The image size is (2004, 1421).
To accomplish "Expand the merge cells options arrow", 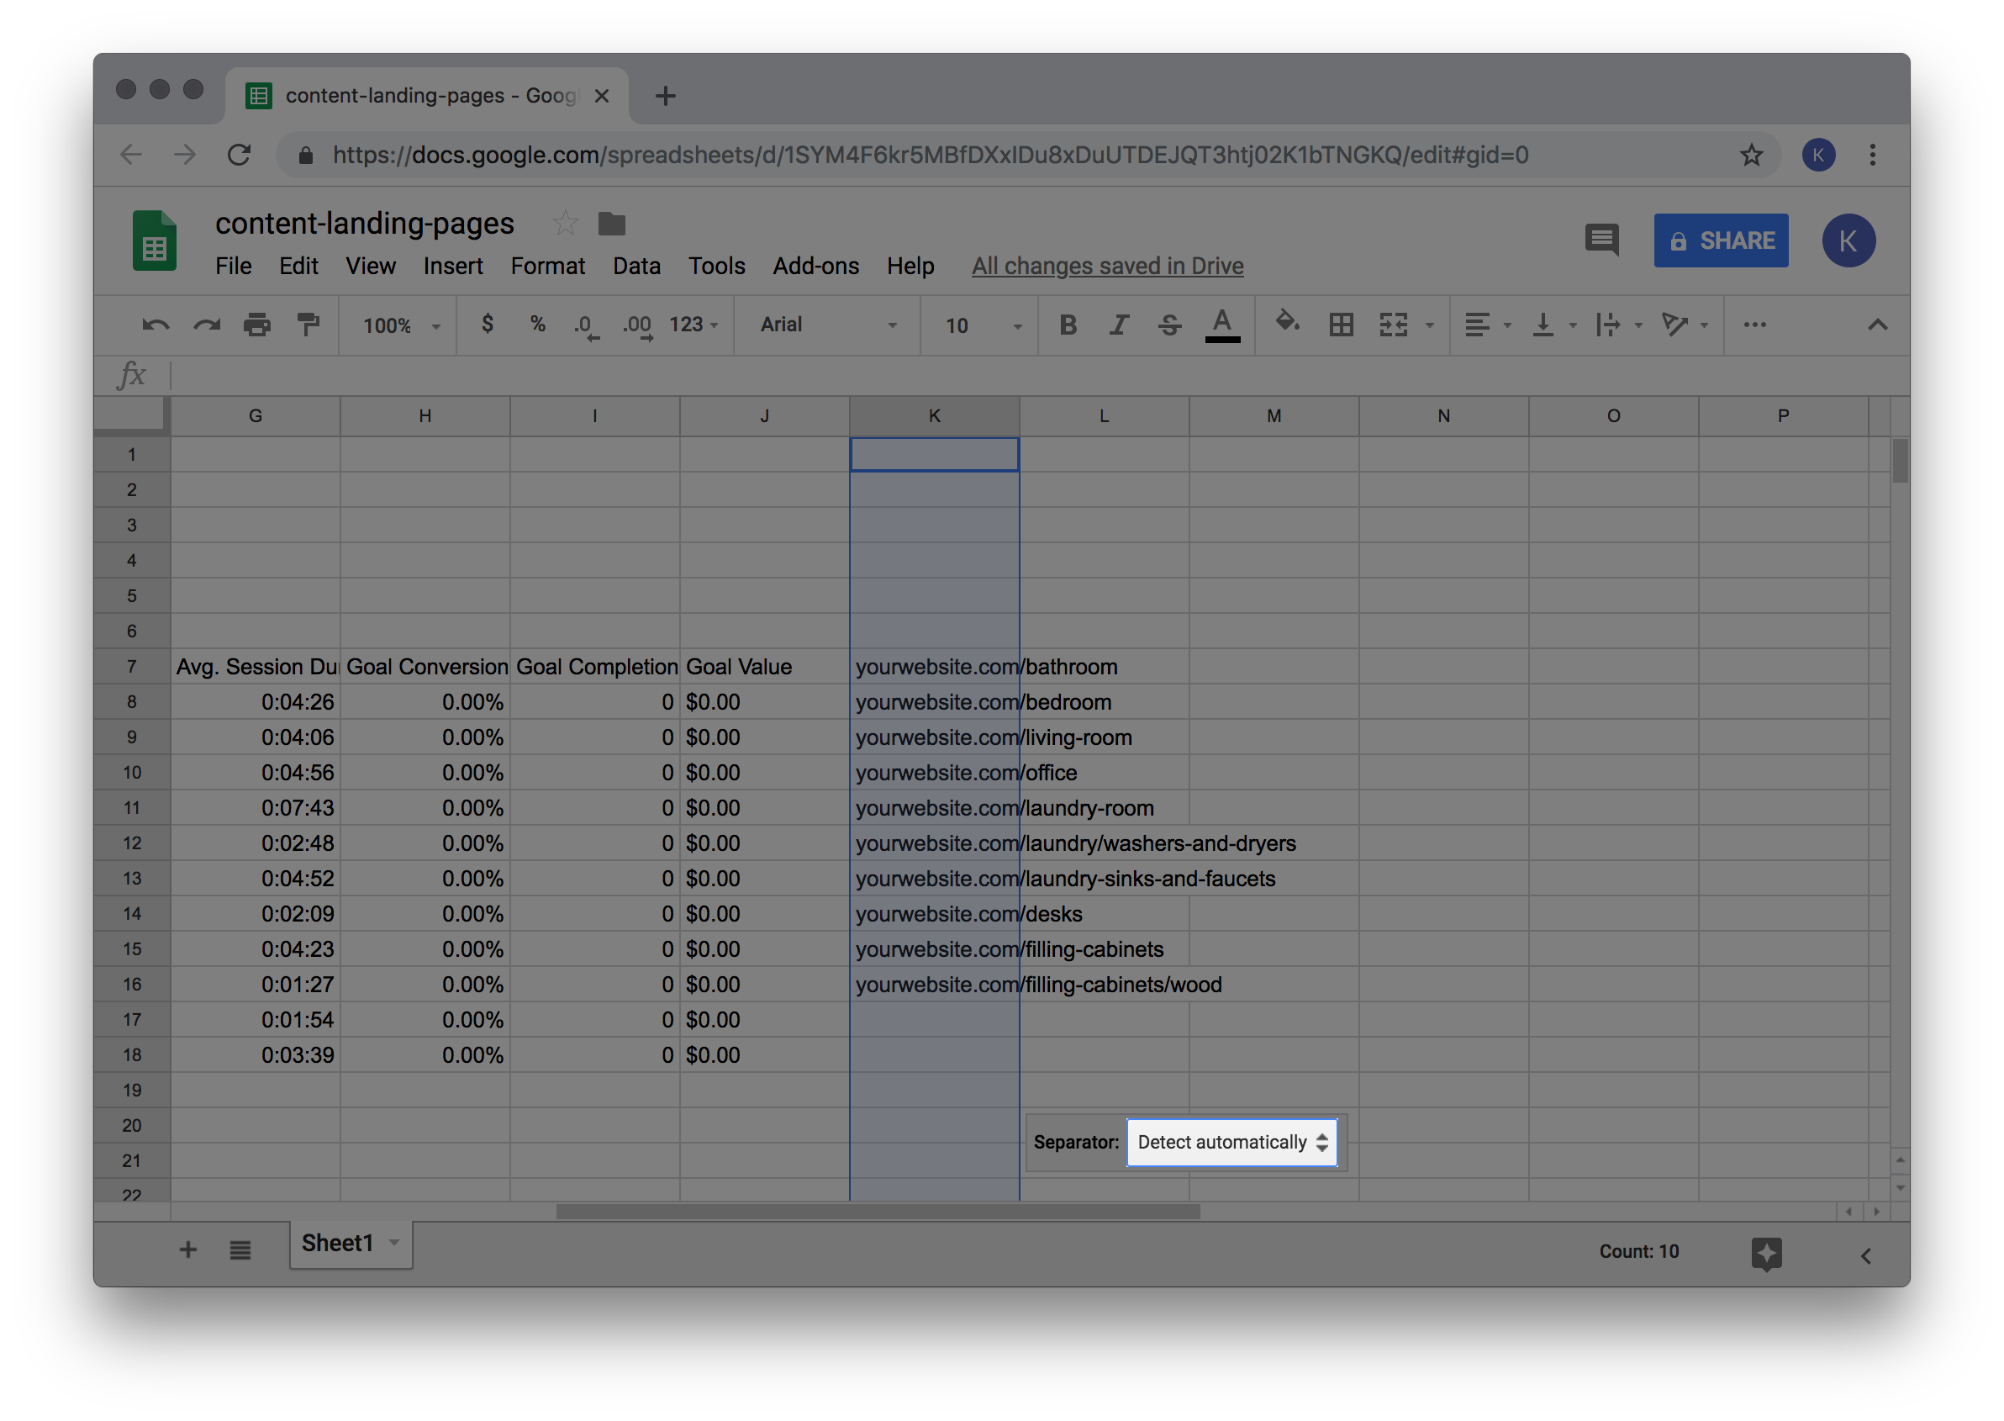I will 1429,326.
